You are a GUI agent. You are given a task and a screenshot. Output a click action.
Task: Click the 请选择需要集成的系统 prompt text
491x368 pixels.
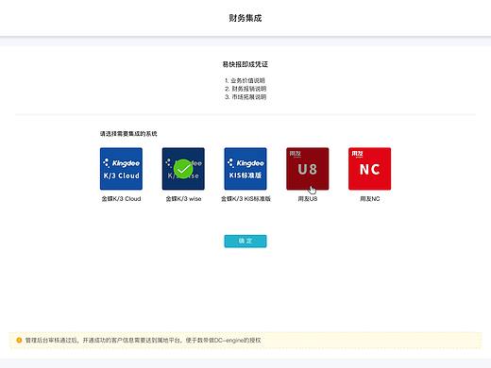(x=128, y=134)
